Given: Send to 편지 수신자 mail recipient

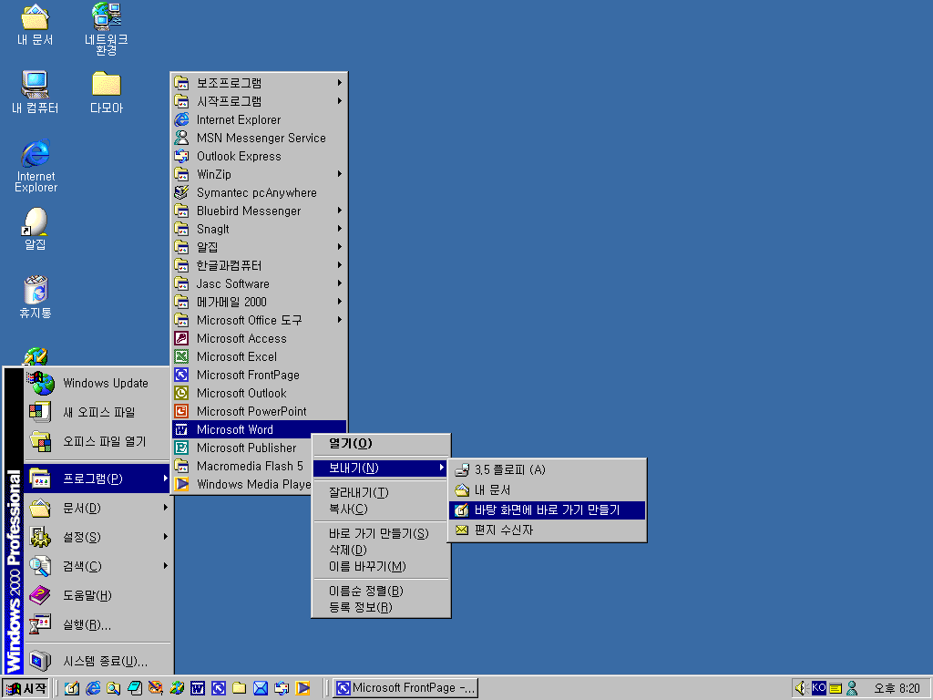Looking at the screenshot, I should tap(547, 530).
